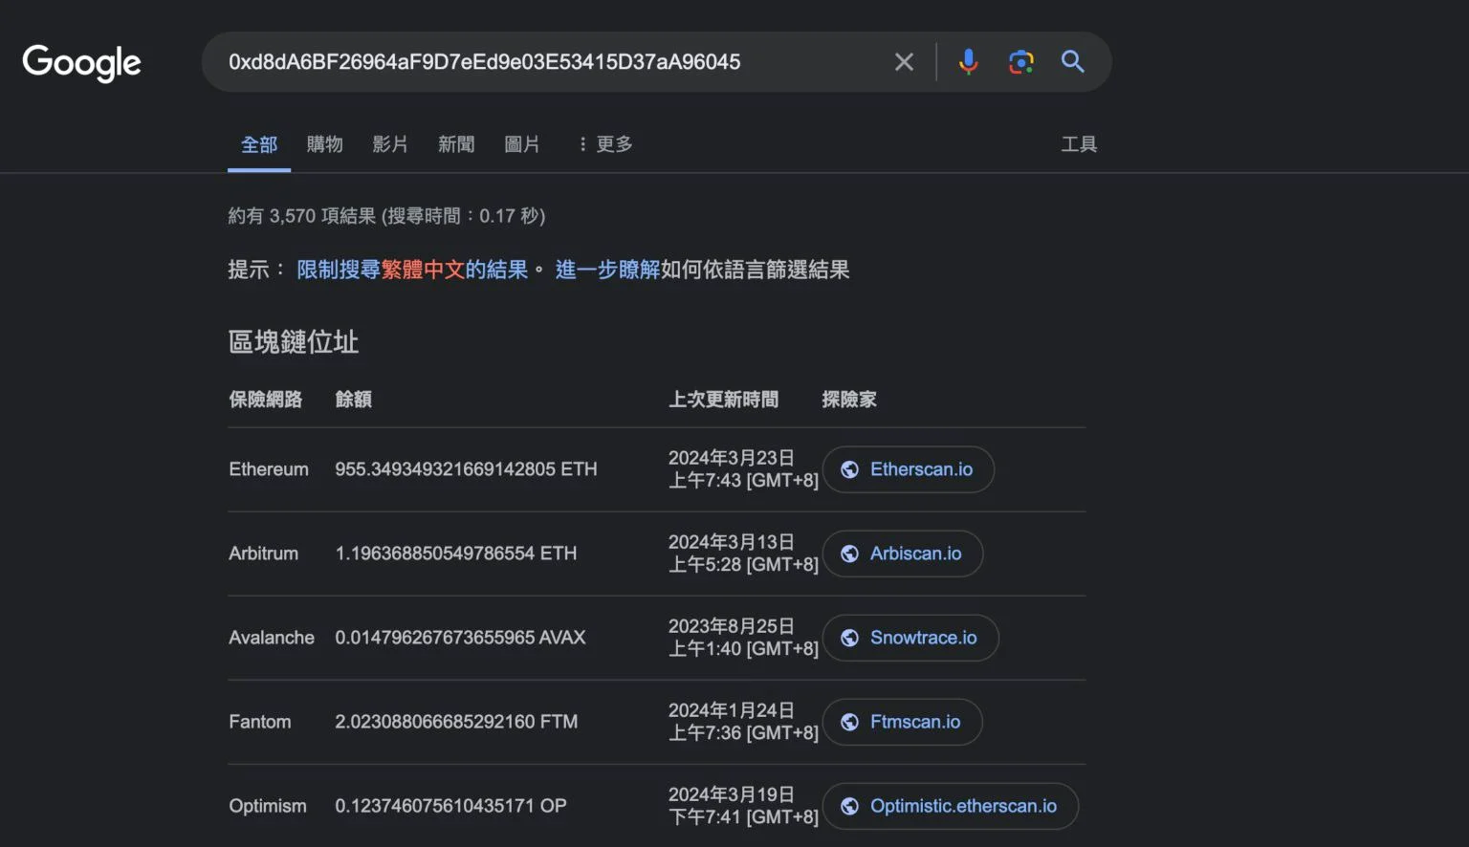1469x847 pixels.
Task: Click globe icon in Etherscan.io button
Action: 849,469
